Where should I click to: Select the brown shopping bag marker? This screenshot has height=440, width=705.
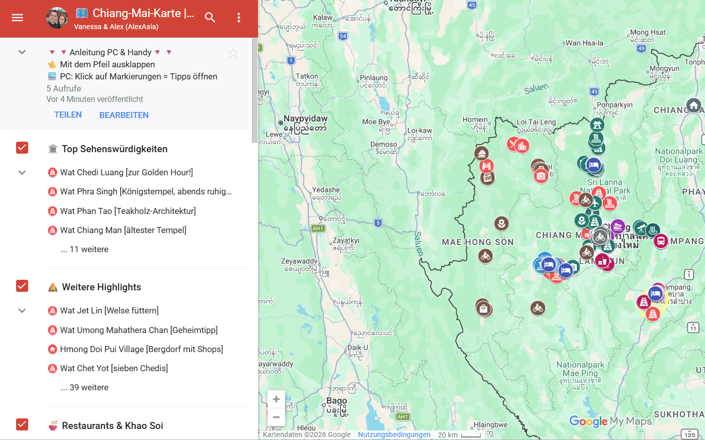(484, 308)
